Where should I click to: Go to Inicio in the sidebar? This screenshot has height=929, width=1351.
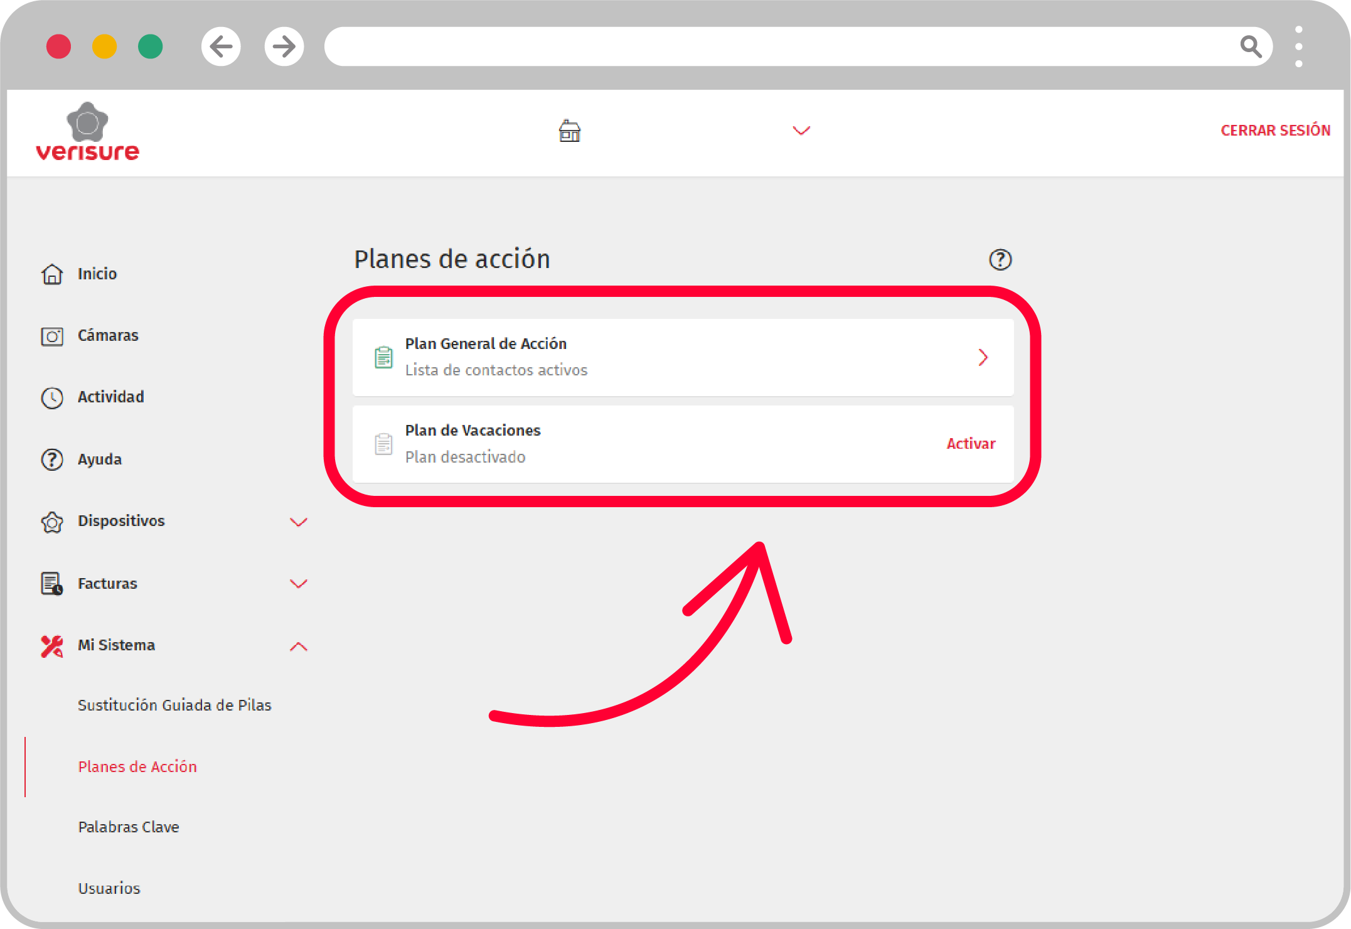(97, 274)
